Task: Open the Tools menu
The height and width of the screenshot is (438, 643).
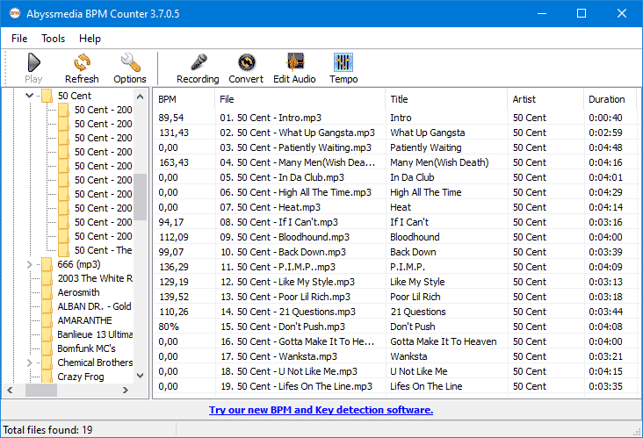Action: pyautogui.click(x=53, y=39)
